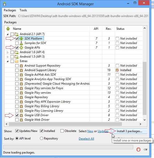Viewport: 154px width, 158px height.
Task: Select the Google Play services for Froyo text
Action: click(44, 88)
